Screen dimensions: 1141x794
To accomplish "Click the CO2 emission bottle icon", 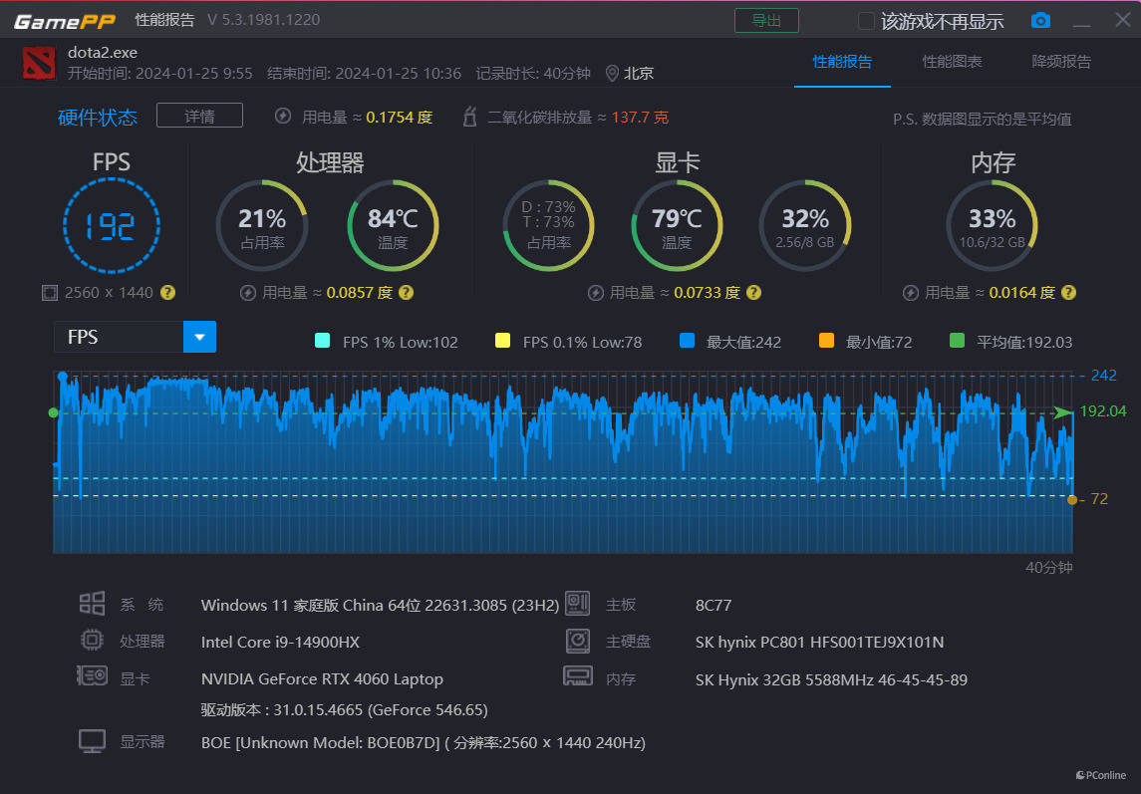I will coord(470,118).
